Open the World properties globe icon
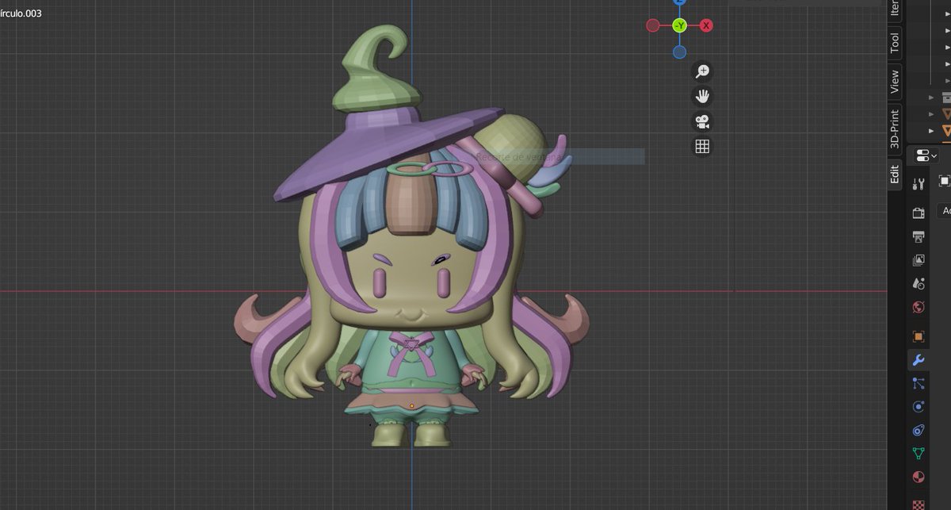This screenshot has height=510, width=951. pos(919,307)
